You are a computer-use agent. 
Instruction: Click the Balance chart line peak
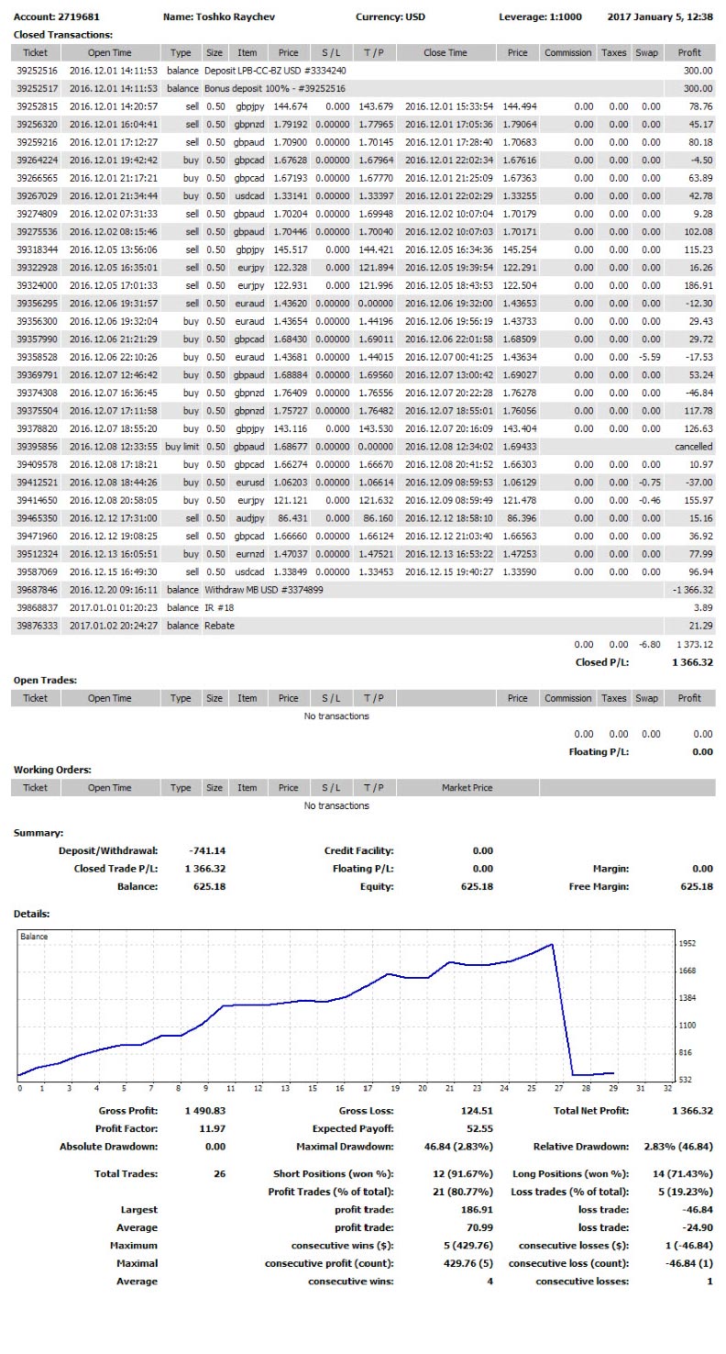coord(552,944)
